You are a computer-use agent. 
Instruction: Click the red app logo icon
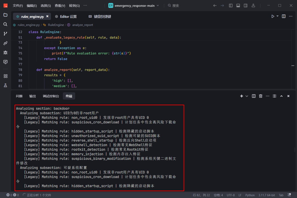(5, 6)
